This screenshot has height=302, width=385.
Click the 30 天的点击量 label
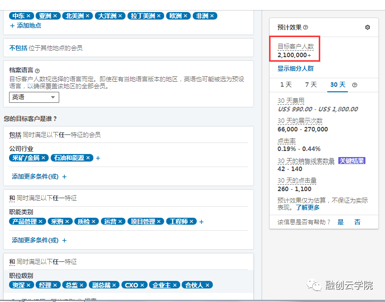[x=297, y=181]
